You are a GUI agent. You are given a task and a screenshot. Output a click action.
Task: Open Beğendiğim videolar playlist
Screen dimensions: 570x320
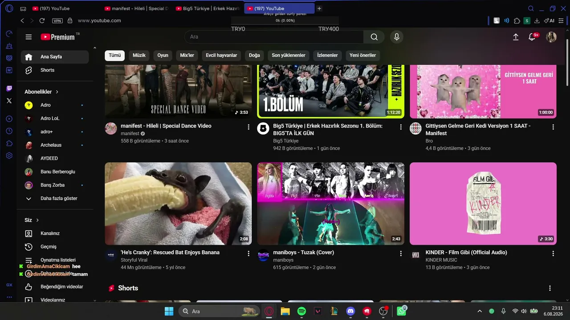click(x=55, y=287)
